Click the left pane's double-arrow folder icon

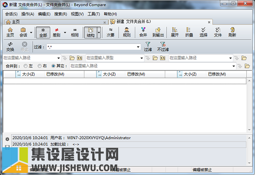tap(79, 58)
